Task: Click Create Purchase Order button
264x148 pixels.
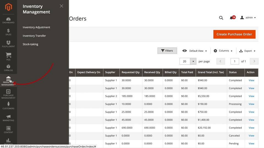Action: (x=234, y=34)
